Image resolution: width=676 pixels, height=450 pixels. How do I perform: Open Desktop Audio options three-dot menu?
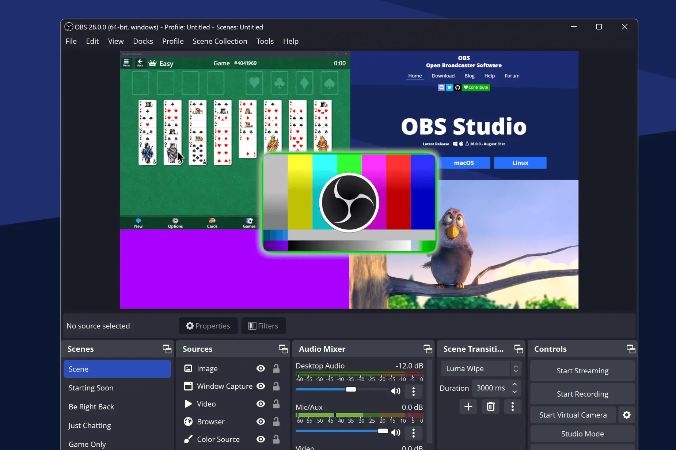(414, 392)
